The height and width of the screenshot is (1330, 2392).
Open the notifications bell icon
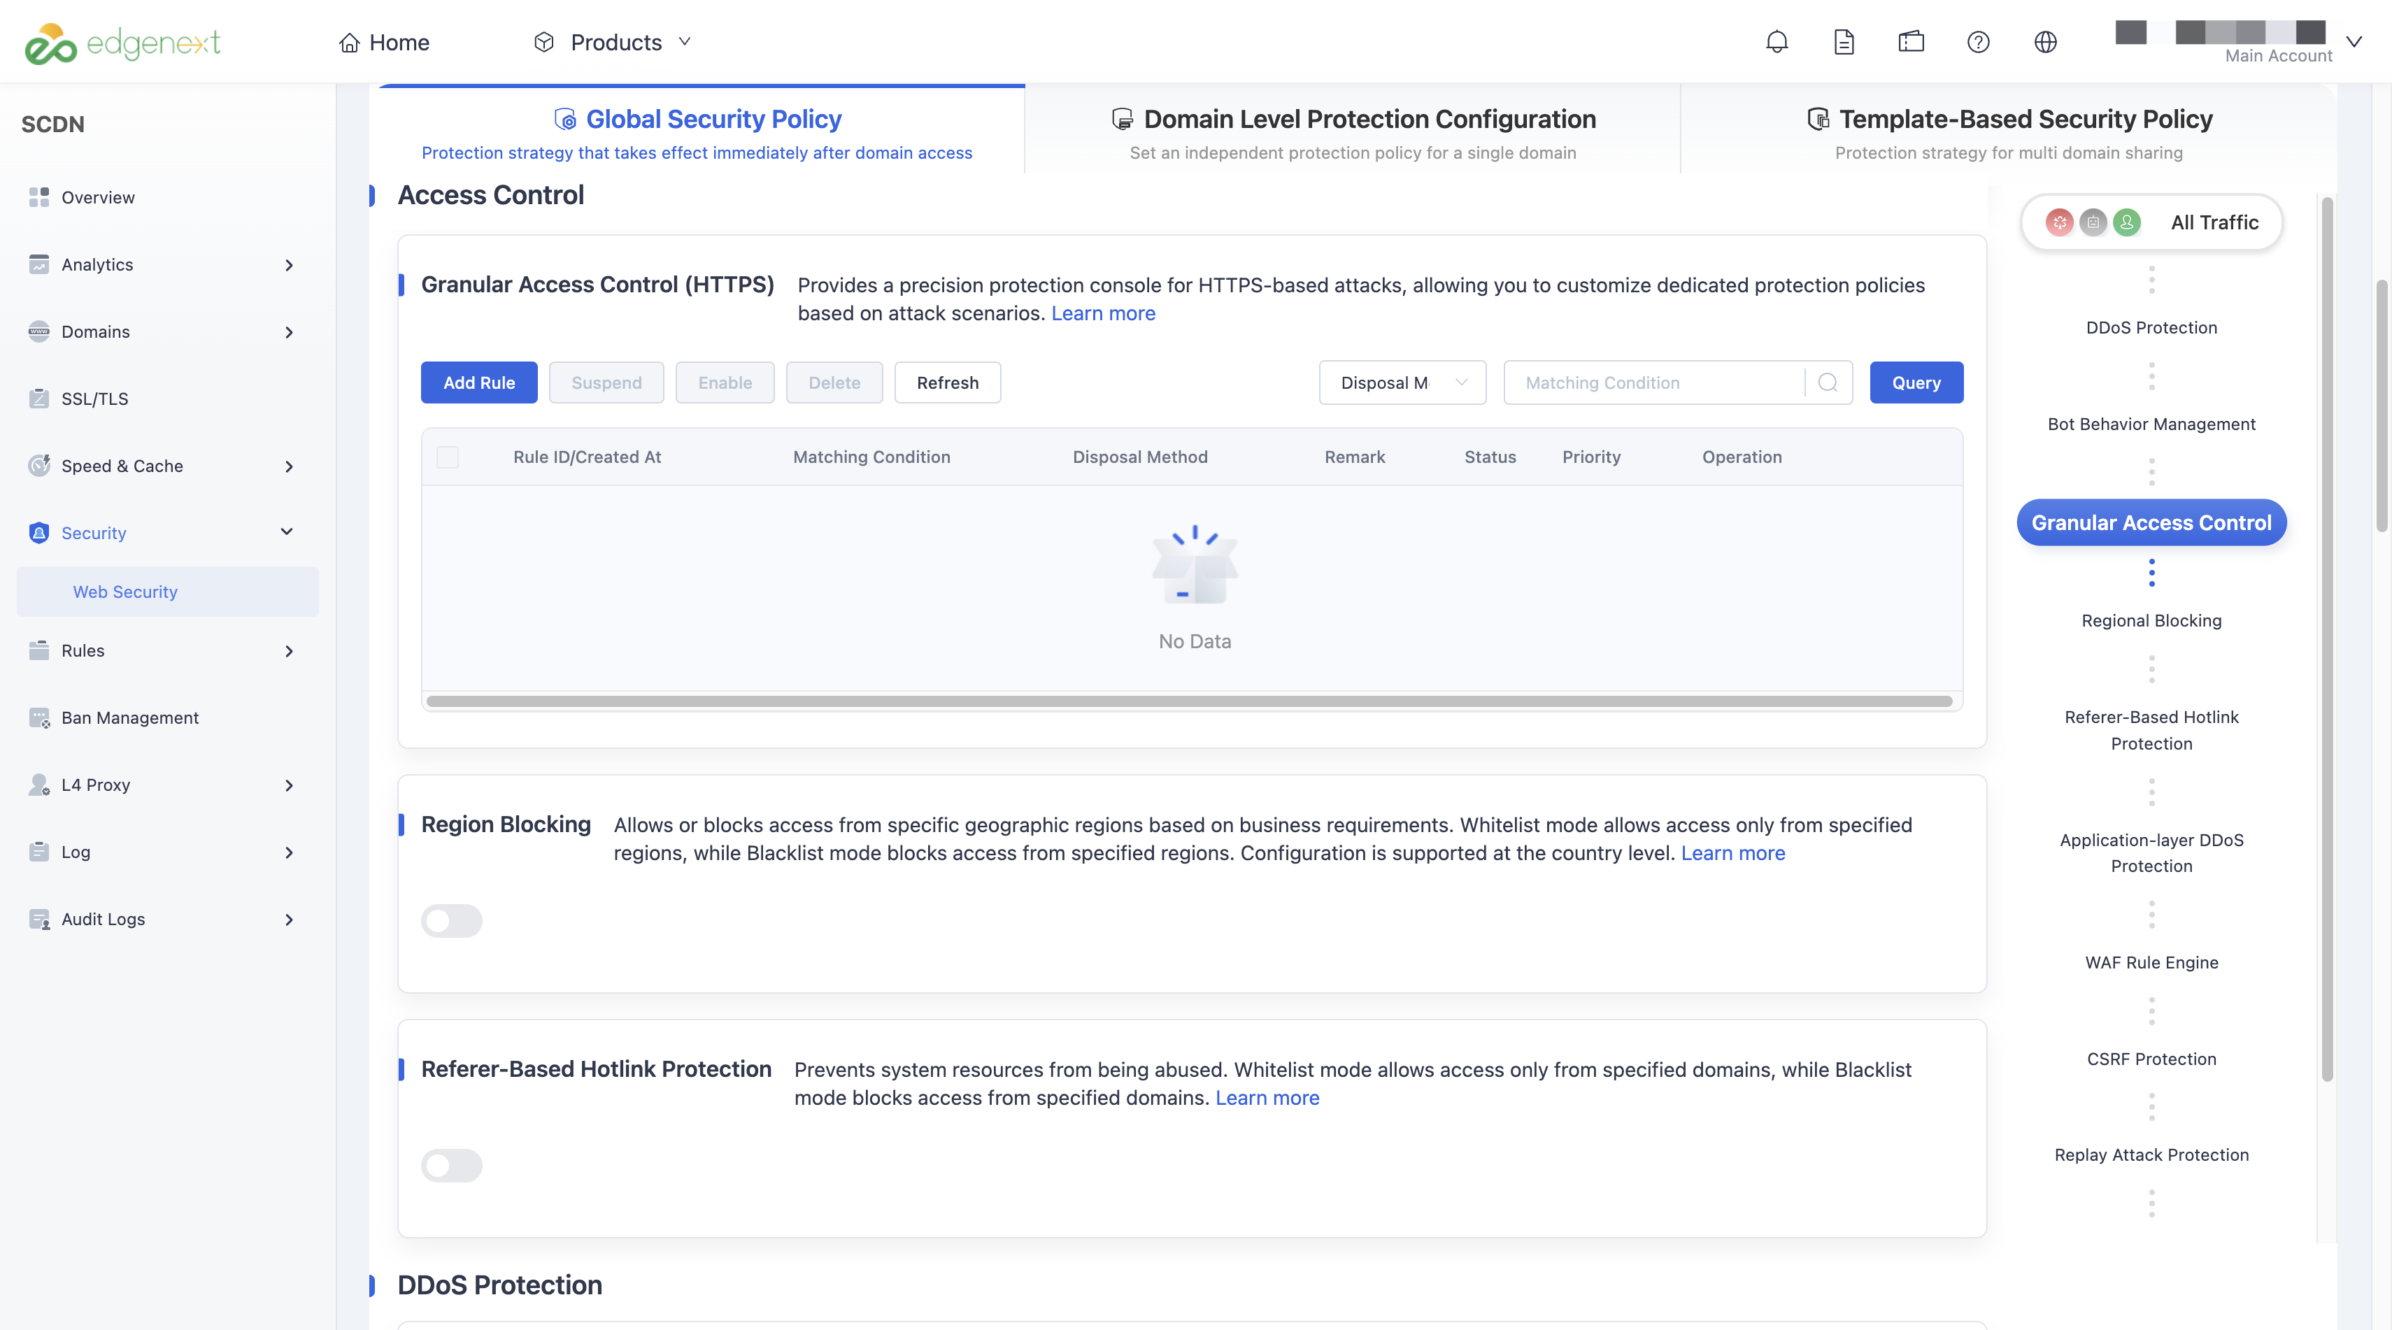point(1777,42)
